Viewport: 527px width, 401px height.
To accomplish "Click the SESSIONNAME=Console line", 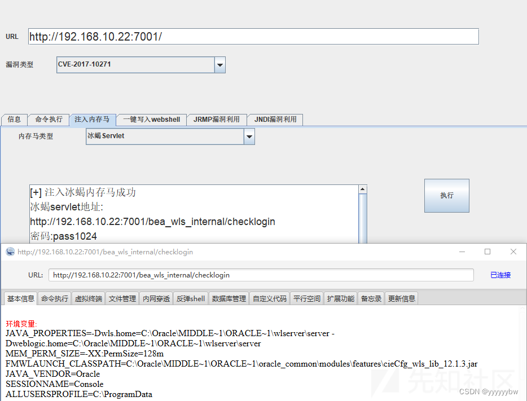I will [x=54, y=384].
